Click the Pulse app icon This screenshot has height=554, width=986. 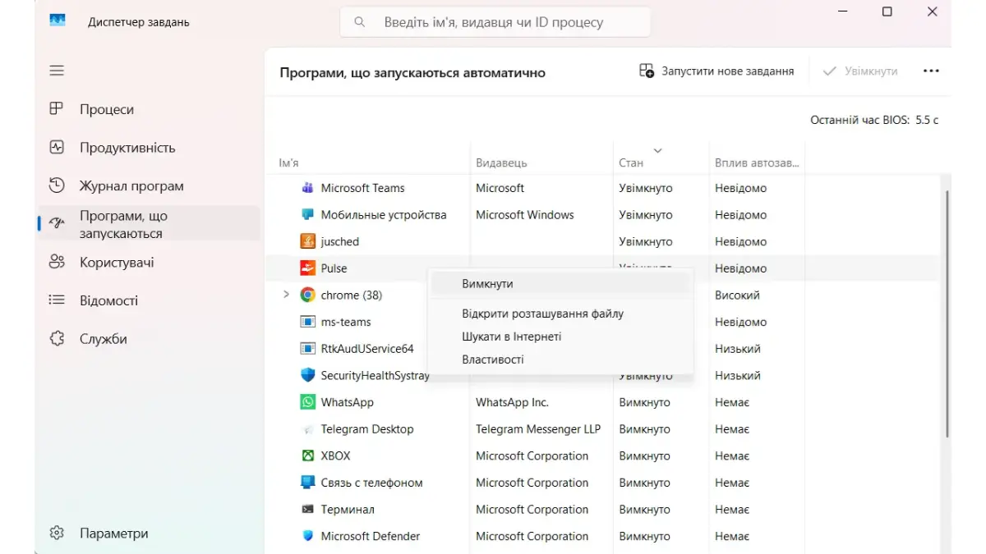308,268
